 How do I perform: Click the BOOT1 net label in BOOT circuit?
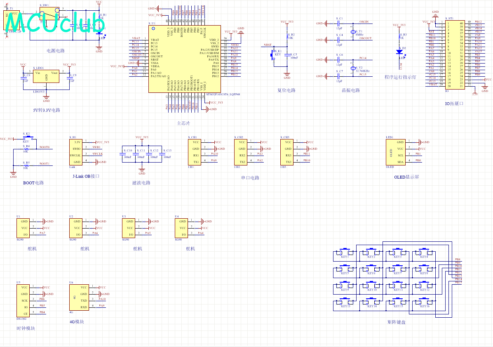pos(45,163)
